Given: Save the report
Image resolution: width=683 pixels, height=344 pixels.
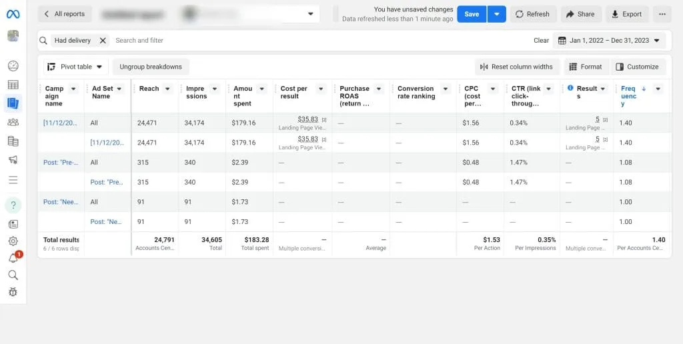Looking at the screenshot, I should (x=472, y=14).
